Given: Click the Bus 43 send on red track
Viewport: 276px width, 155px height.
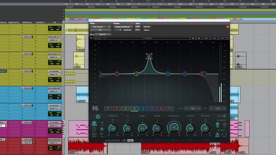Looking at the screenshot, I should coord(27,143).
